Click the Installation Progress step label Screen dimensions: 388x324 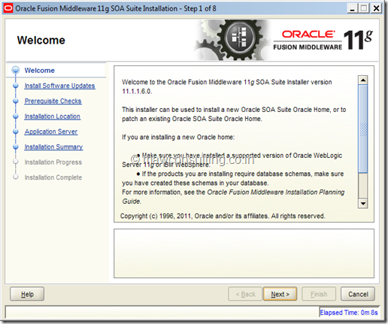pyautogui.click(x=53, y=162)
